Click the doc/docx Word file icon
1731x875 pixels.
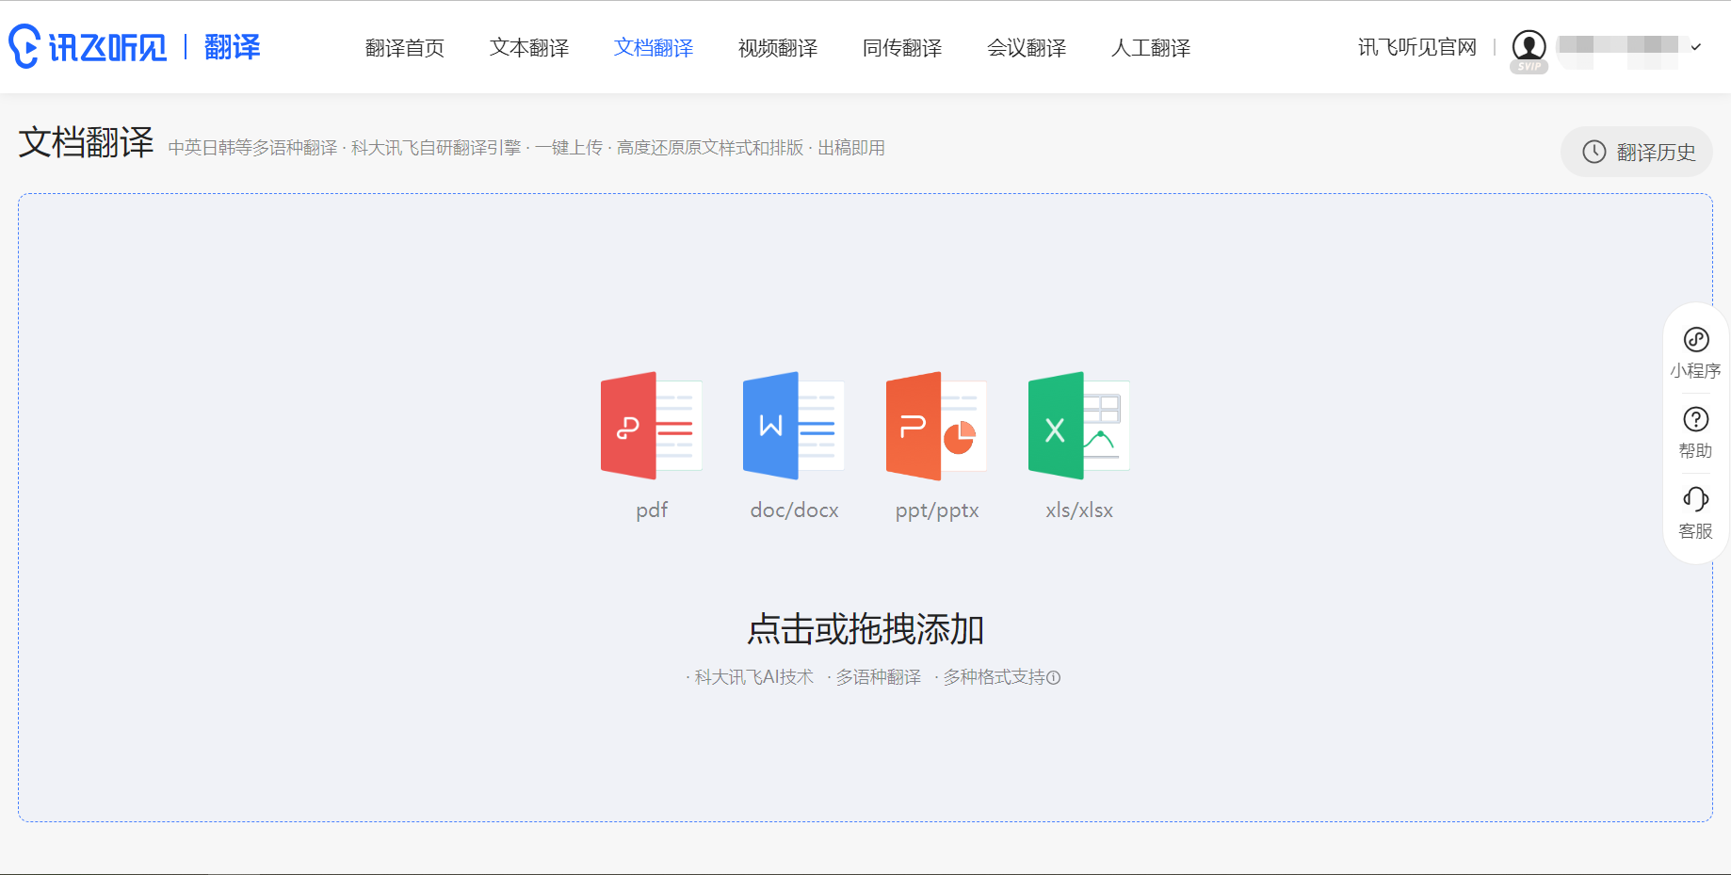793,426
